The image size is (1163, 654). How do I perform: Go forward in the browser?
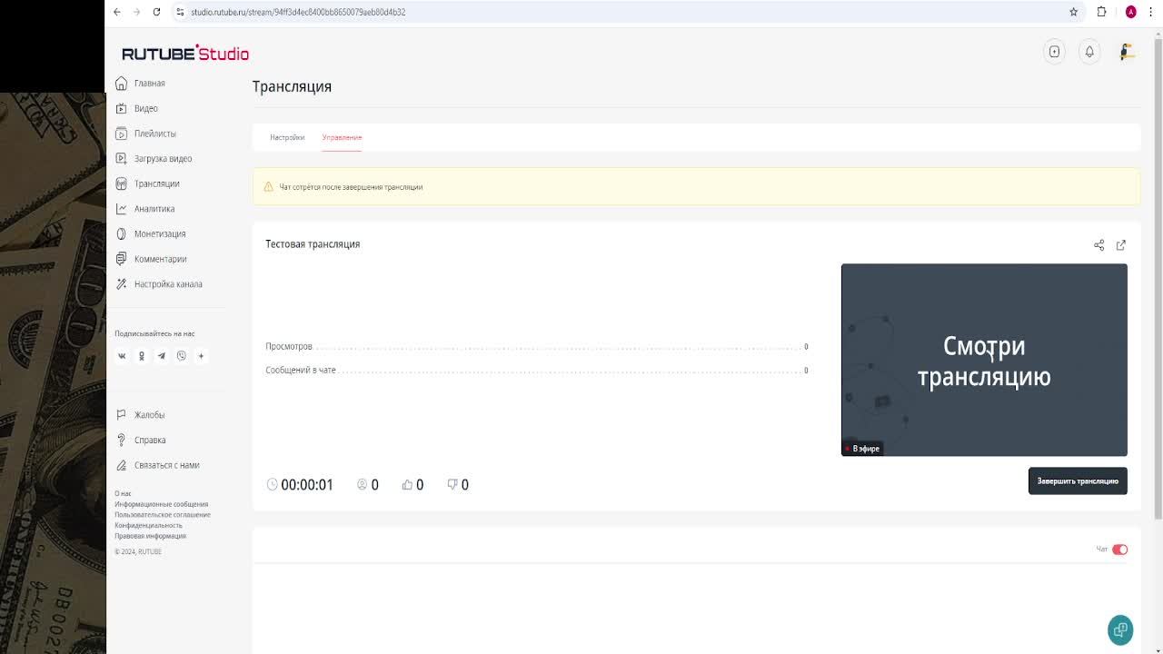pos(136,12)
